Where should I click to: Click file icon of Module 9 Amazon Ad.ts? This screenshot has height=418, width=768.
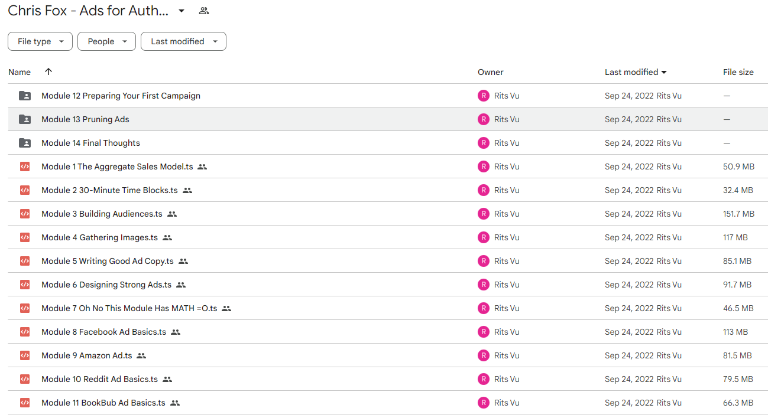point(25,355)
